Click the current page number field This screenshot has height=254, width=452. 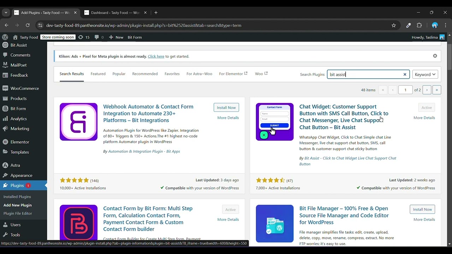(405, 90)
